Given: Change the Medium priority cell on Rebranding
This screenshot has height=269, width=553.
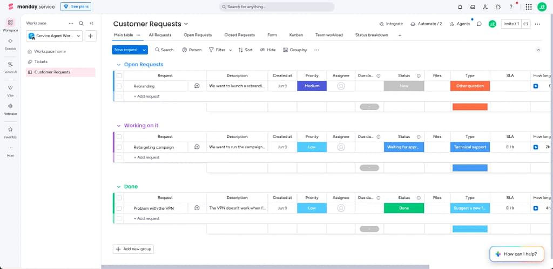Looking at the screenshot, I should (x=312, y=86).
